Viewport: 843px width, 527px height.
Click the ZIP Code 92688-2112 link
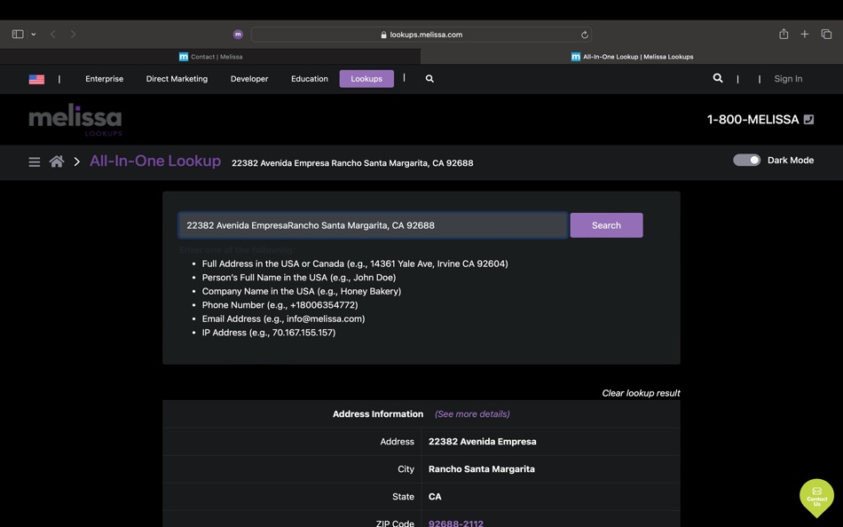tap(456, 523)
